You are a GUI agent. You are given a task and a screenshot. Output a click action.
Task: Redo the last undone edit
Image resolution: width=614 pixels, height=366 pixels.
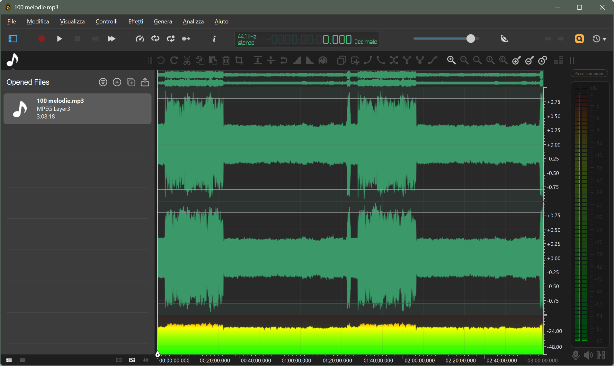click(x=174, y=60)
